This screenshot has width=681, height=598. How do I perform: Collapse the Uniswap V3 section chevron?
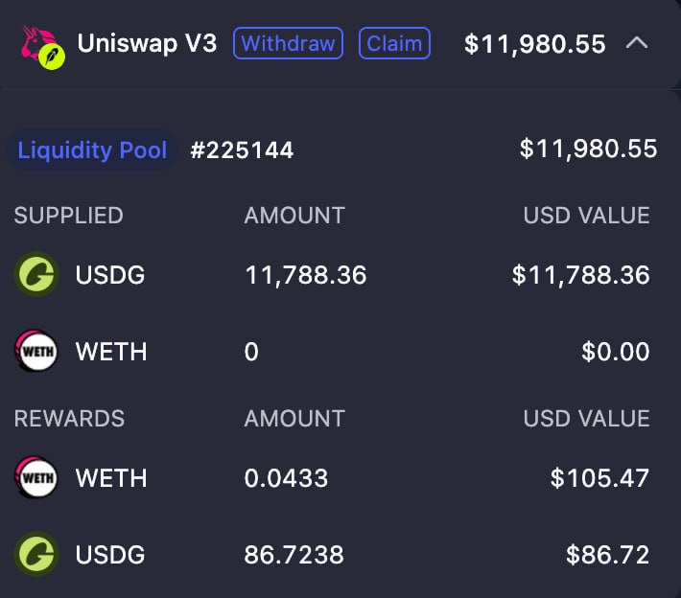click(x=637, y=43)
